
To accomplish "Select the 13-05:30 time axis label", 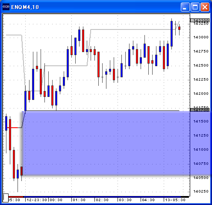I will point(175,200).
